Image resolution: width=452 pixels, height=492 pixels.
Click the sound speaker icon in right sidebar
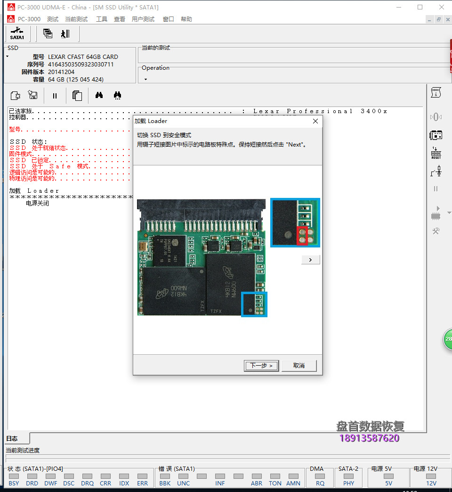click(x=436, y=117)
